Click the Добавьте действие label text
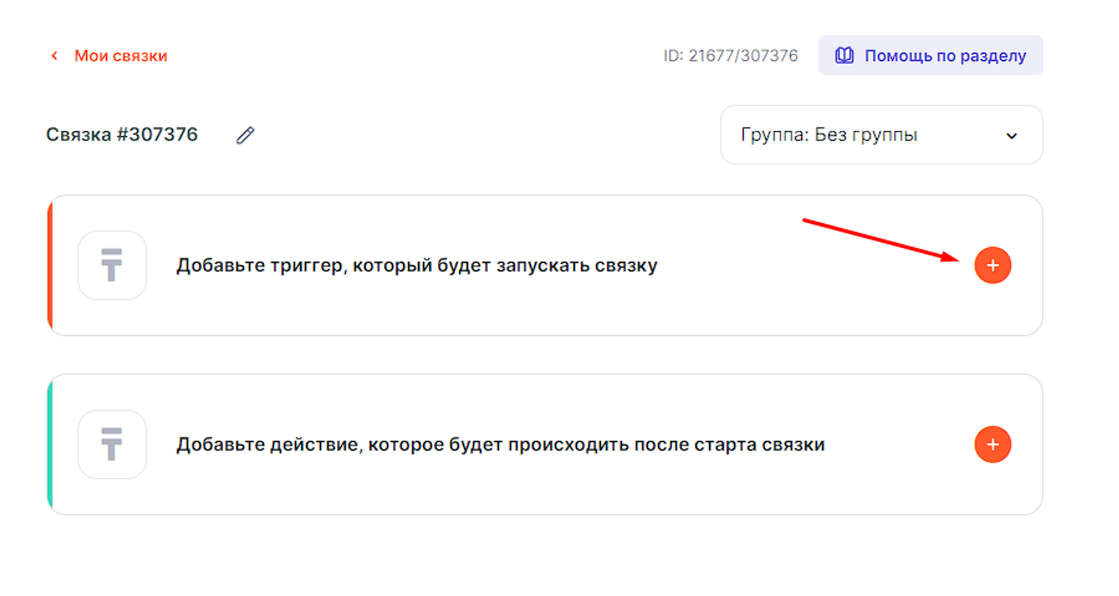1119x596 pixels. (x=500, y=445)
